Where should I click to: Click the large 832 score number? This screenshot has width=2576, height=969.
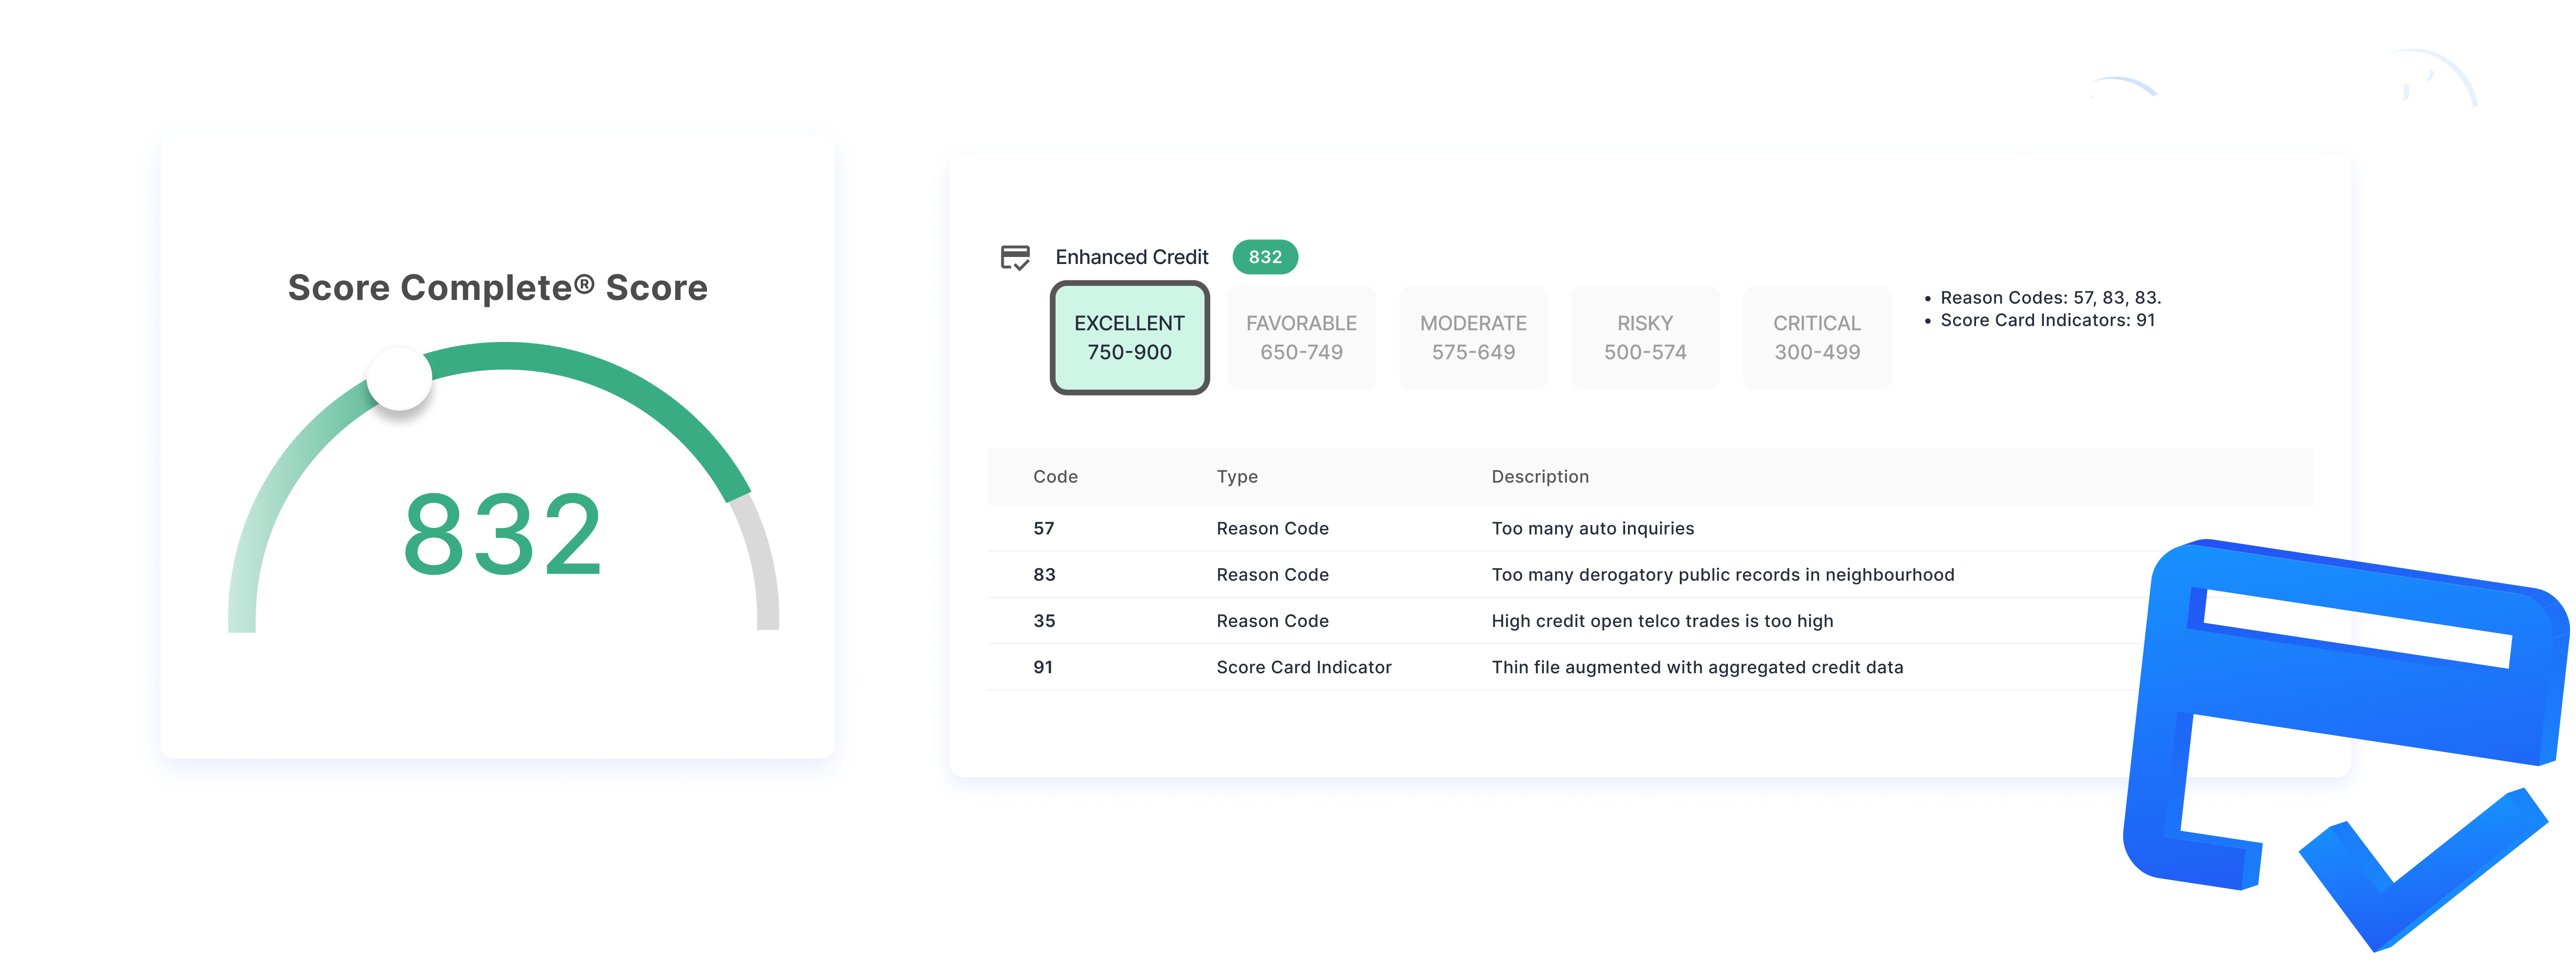(x=503, y=535)
